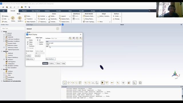
Task: Click the Outline View filter text box
Action: pos(13,28)
